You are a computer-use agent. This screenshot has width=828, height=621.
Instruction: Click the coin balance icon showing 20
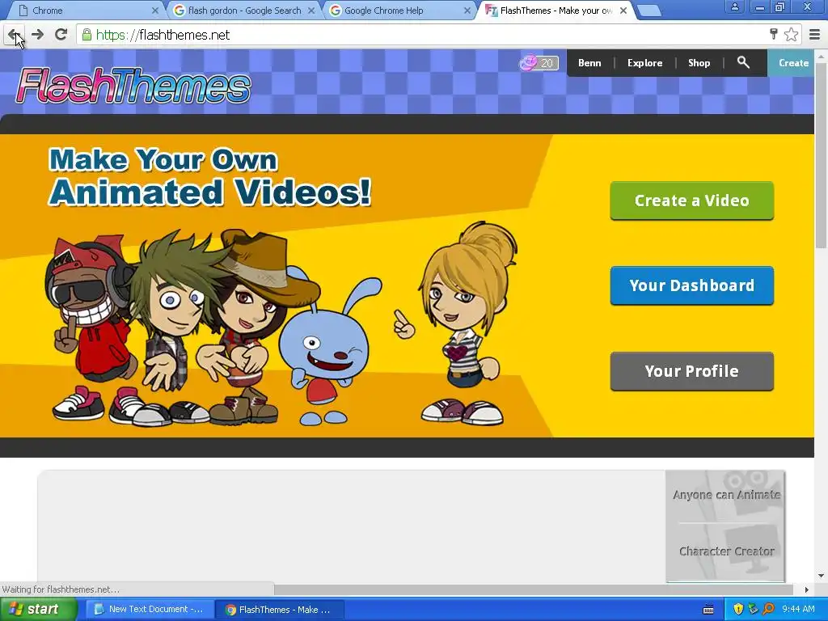[539, 63]
